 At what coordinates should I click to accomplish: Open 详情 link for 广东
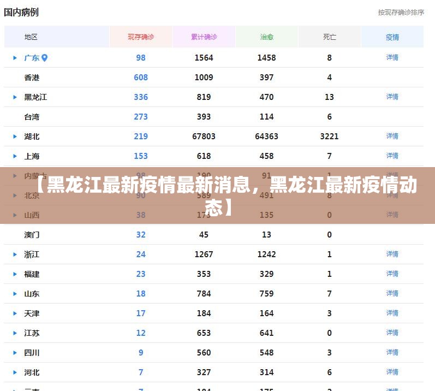click(392, 57)
